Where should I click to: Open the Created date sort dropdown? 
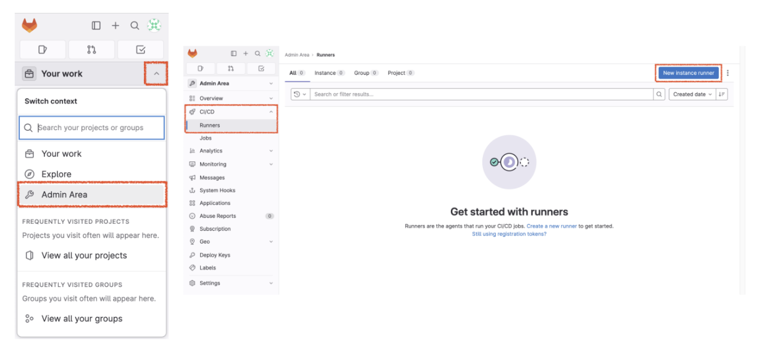(x=692, y=94)
